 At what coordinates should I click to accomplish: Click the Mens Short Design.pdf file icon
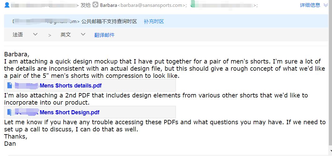(x=10, y=112)
